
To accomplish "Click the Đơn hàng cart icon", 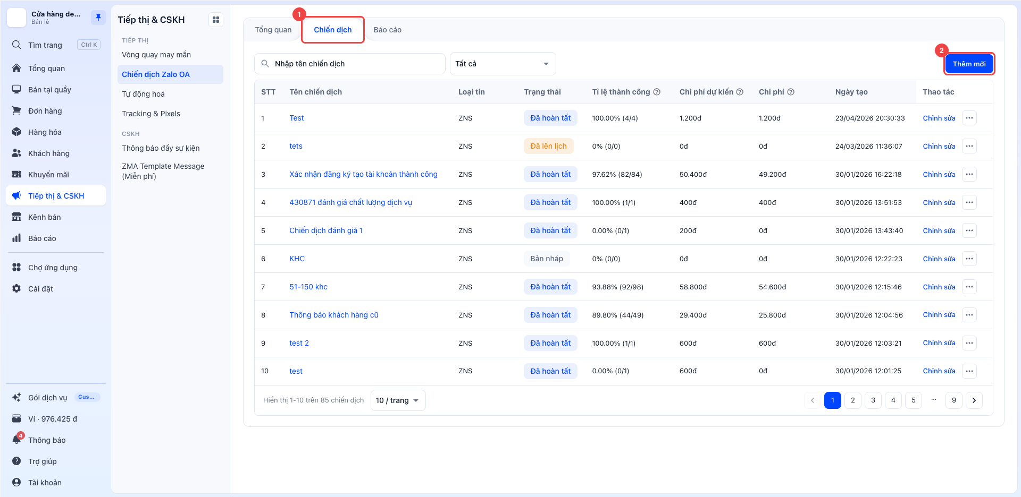I will click(16, 111).
